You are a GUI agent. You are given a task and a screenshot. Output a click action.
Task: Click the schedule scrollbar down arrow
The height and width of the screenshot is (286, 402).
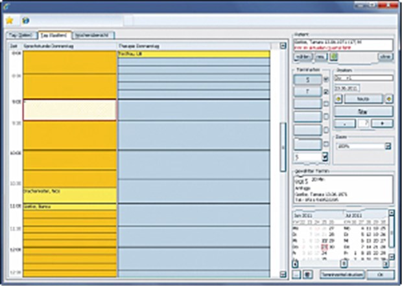pos(283,274)
